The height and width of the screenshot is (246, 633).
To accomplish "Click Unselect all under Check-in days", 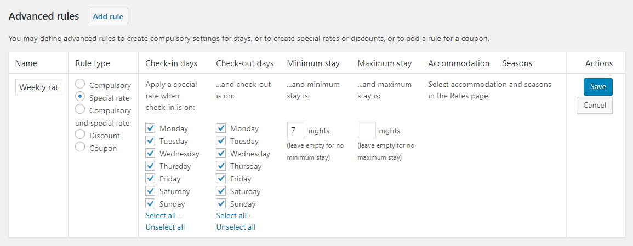I will point(165,227).
